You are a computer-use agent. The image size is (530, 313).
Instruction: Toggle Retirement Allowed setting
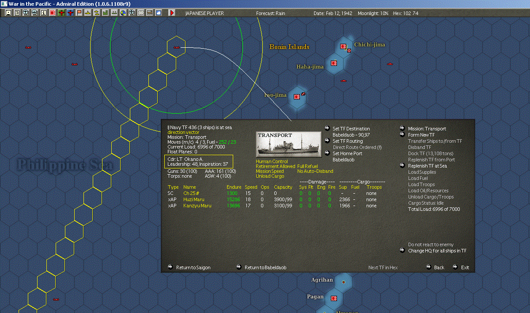click(275, 167)
